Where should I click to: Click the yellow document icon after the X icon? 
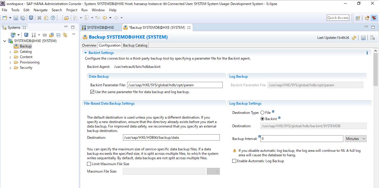(x=46, y=18)
